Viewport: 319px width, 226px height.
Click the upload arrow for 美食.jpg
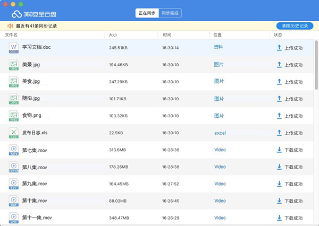(279, 82)
